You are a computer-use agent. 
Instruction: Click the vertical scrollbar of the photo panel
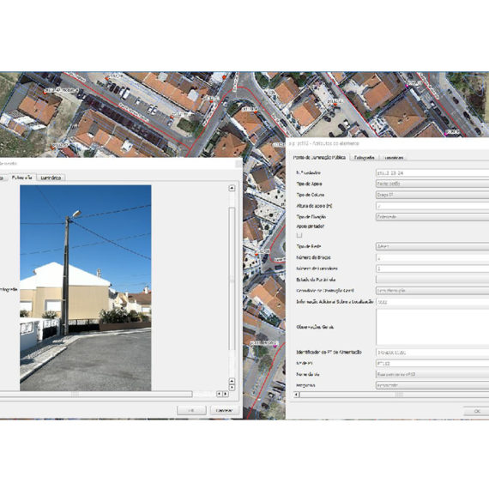point(232,279)
